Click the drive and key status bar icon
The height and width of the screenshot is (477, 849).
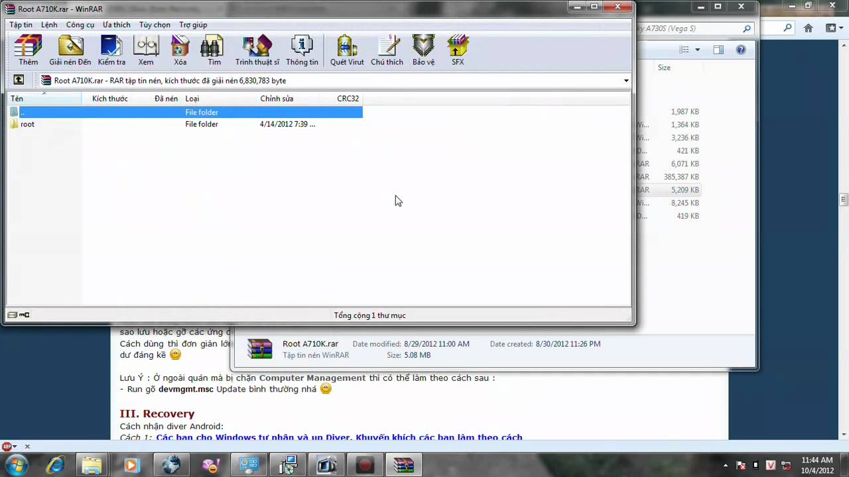click(19, 315)
